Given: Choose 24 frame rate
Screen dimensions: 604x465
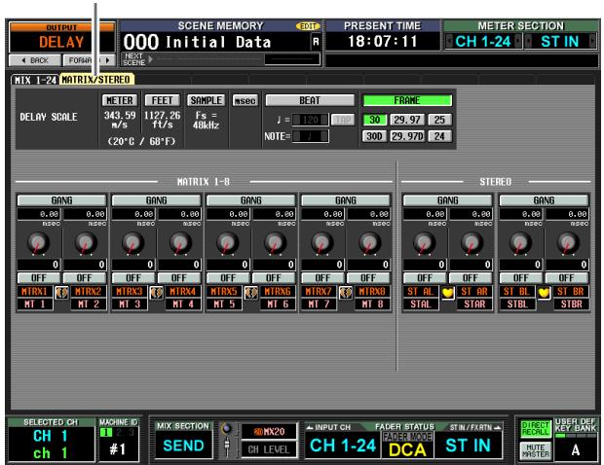Looking at the screenshot, I should click(439, 136).
